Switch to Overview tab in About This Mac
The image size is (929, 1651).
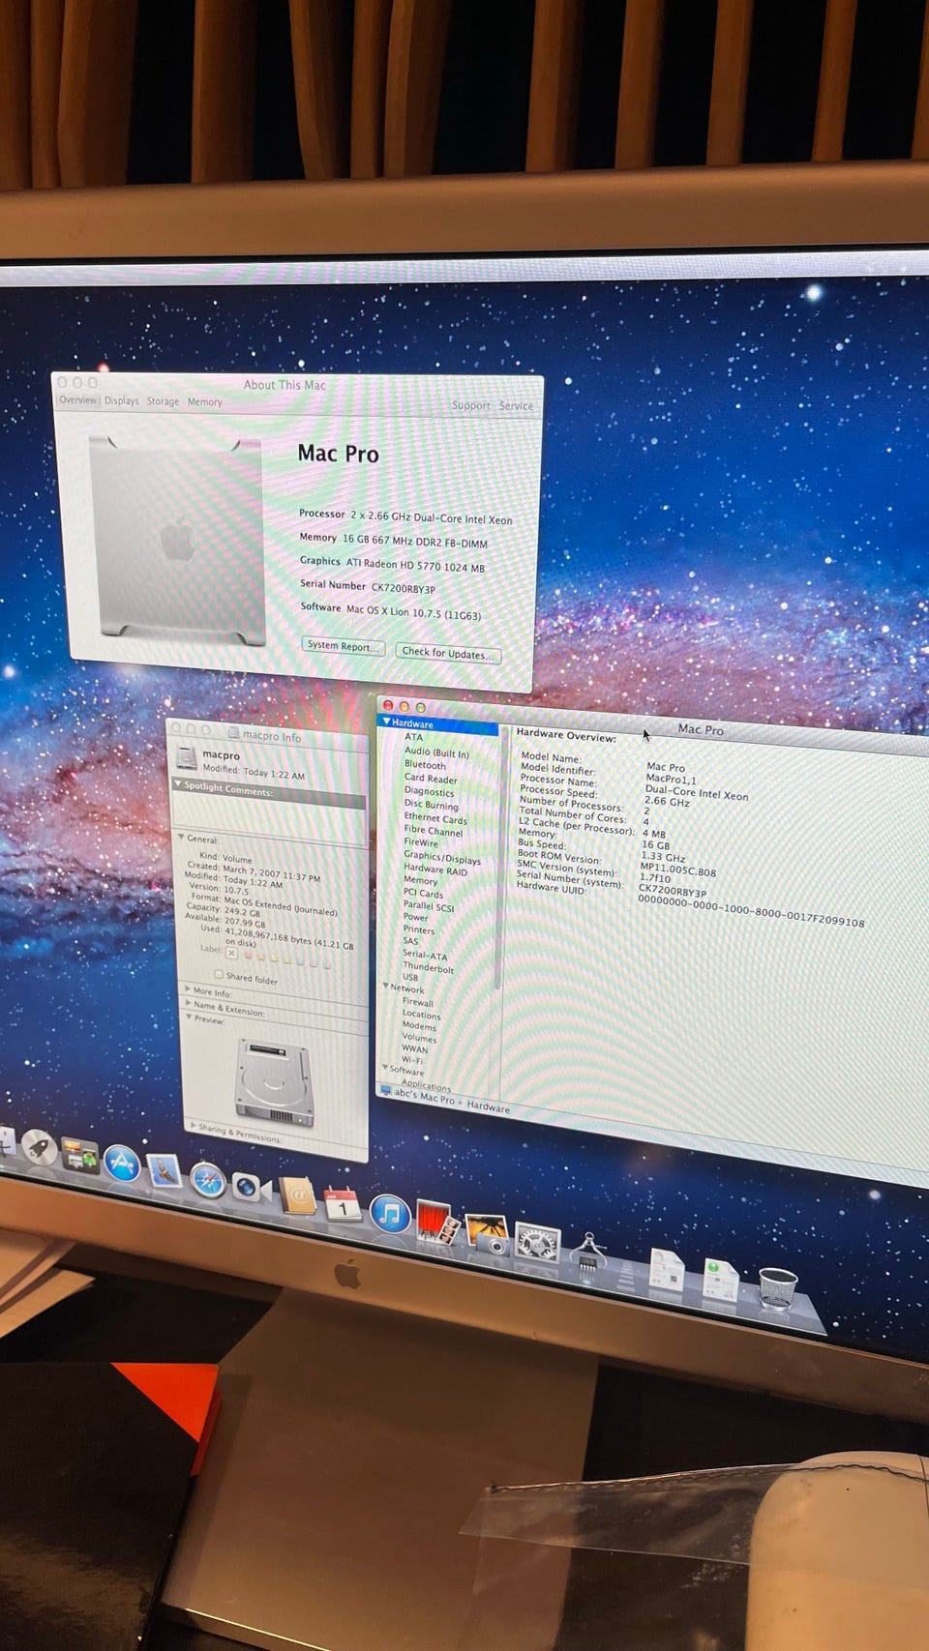pyautogui.click(x=77, y=399)
